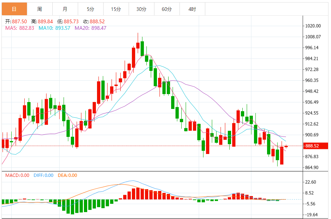Click the MA10: 893.57 label
331x219 pixels.
click(x=54, y=28)
